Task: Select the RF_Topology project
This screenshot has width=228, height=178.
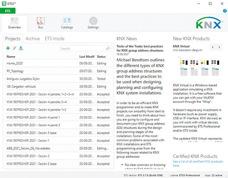Action: click(x=58, y=71)
